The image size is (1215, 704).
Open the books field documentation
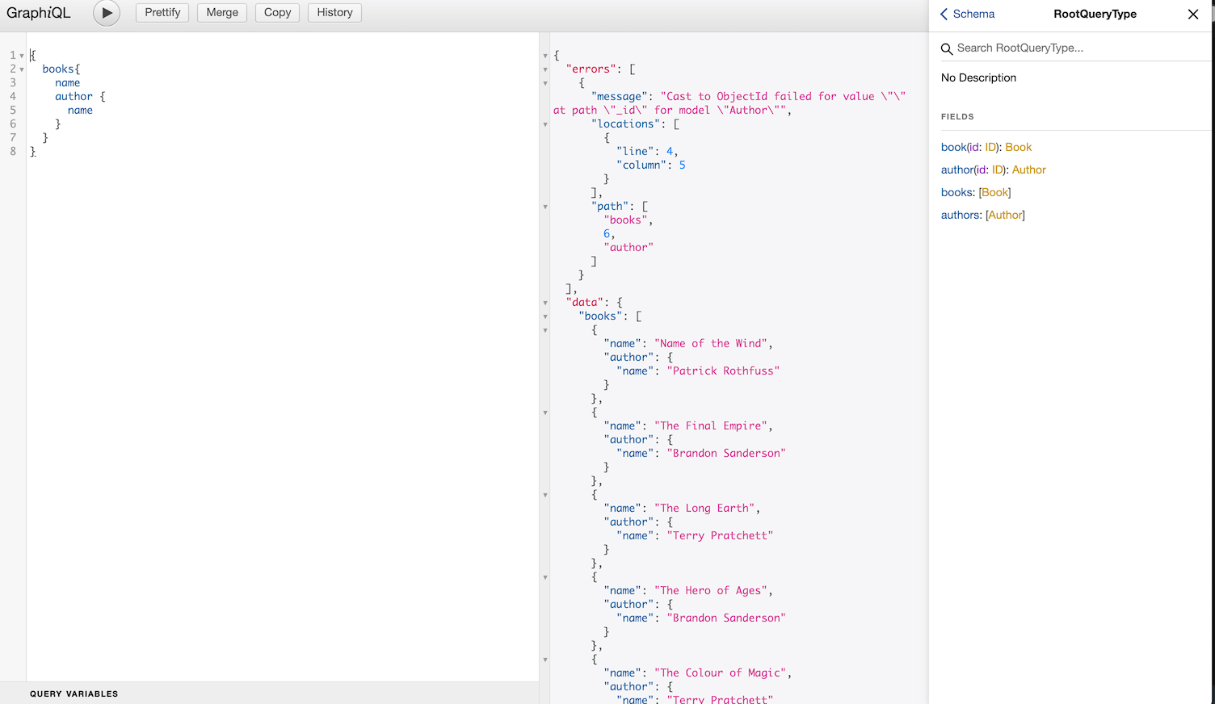pos(957,192)
